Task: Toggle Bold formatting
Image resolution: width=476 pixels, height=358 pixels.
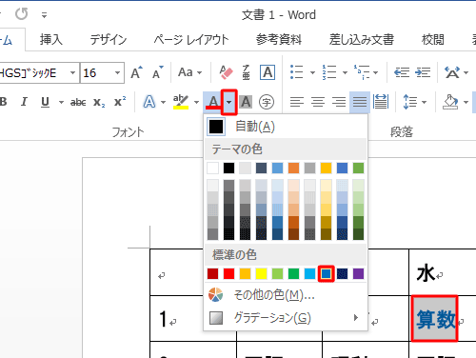Action: click(x=4, y=102)
